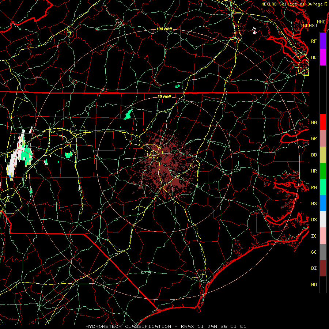329x329 pixels.
Task: Click the 01:01 timestamp text
Action: (x=238, y=326)
